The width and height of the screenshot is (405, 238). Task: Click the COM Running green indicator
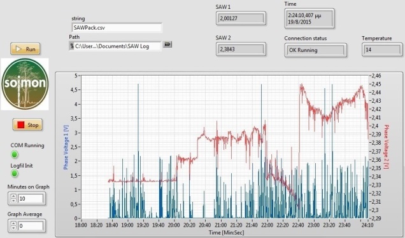pos(15,154)
